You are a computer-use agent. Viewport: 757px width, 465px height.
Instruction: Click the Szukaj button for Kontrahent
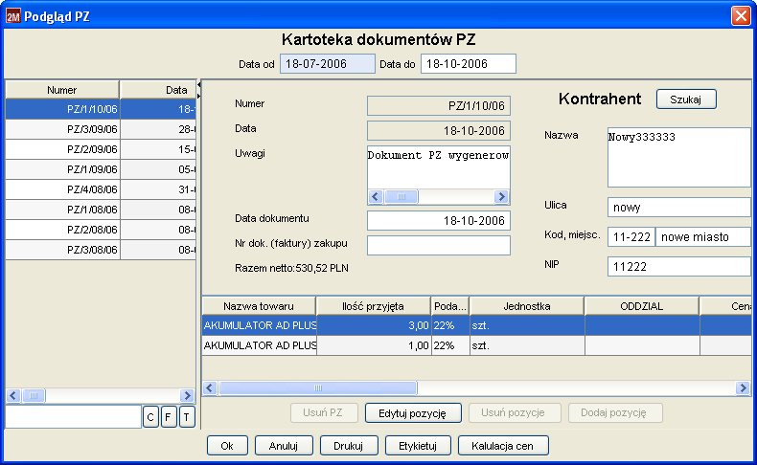pyautogui.click(x=686, y=100)
